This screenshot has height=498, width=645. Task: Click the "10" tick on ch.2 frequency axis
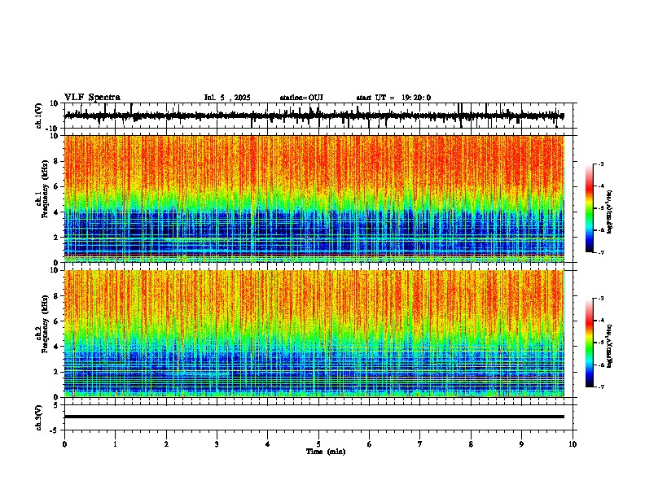coord(55,270)
